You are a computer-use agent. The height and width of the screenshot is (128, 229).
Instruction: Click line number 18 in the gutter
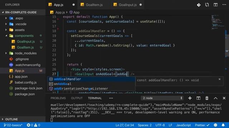point(54,31)
